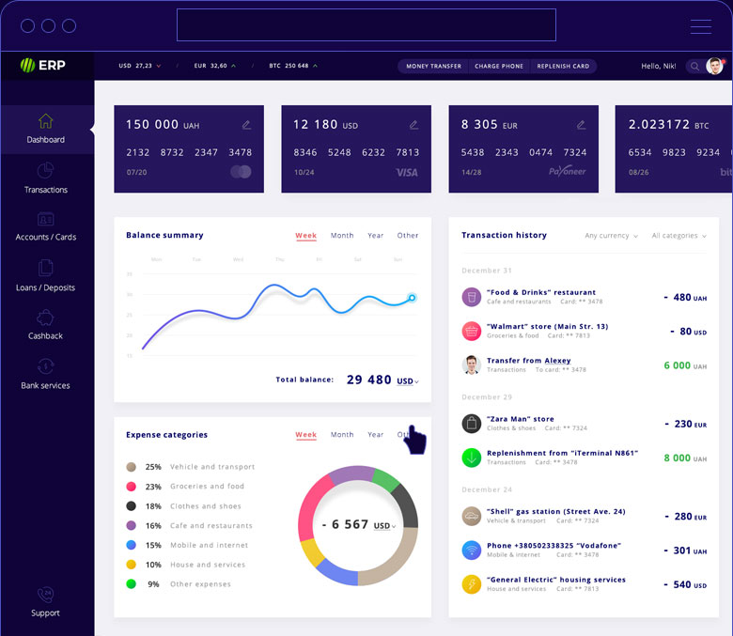Click the balance chart end point marker
The image size is (733, 636).
[412, 298]
